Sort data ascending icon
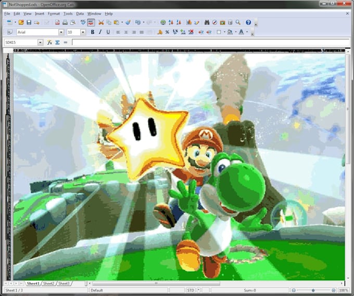354x296 pixels. [x=171, y=22]
